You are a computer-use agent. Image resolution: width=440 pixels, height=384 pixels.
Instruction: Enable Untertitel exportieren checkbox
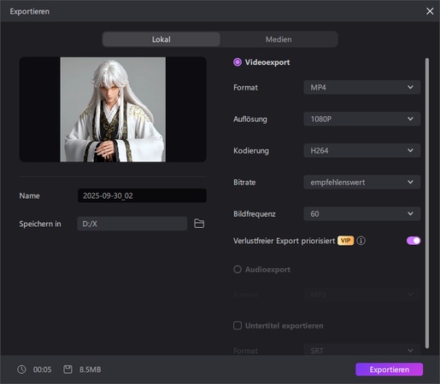tap(238, 325)
